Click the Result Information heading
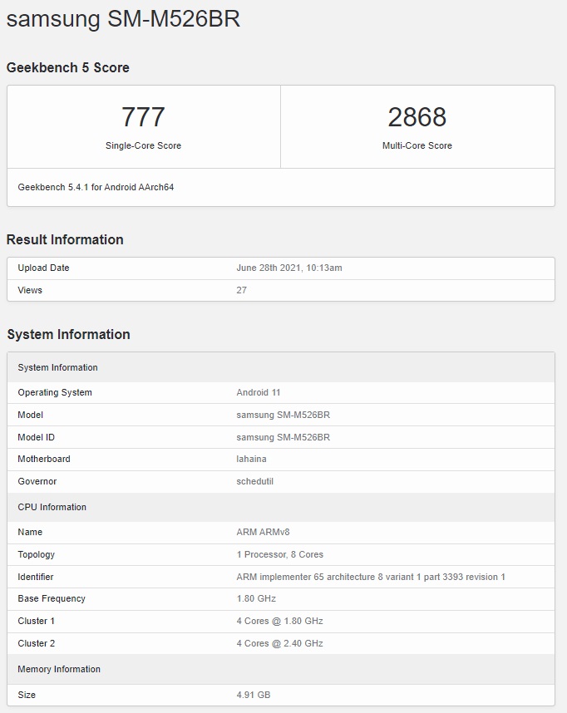The height and width of the screenshot is (713, 567). 65,239
